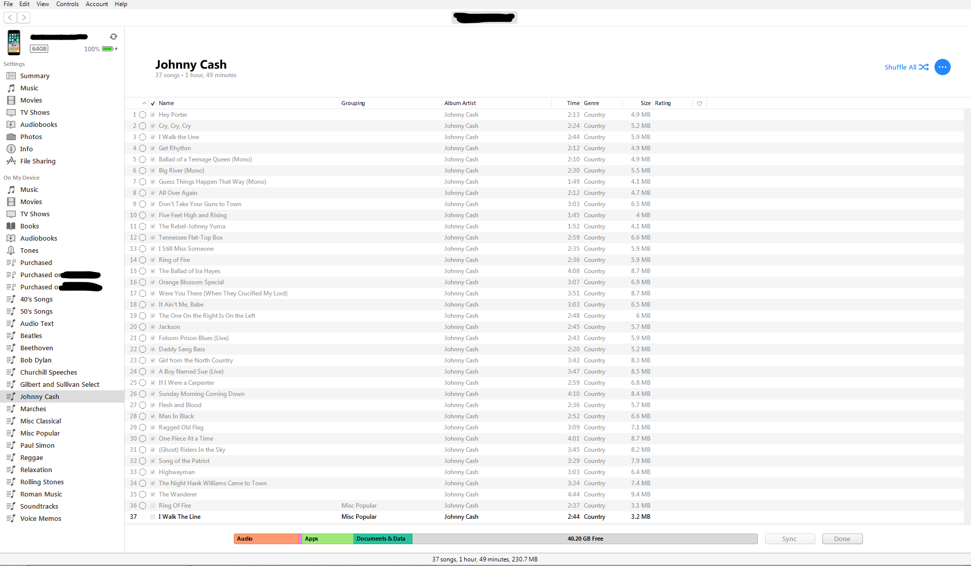Toggle checkbox for Orange Blossom Special
The height and width of the screenshot is (566, 971).
tap(153, 282)
